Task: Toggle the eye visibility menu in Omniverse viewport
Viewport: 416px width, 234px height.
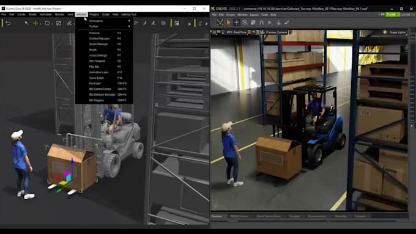Action: [x=254, y=32]
